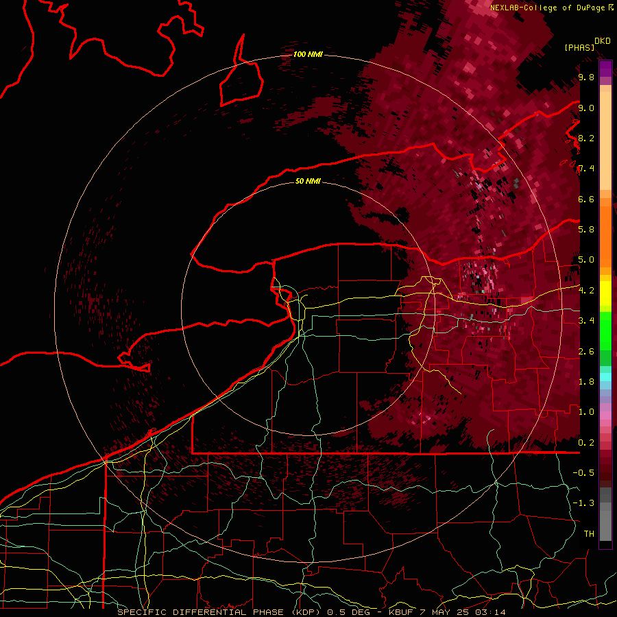This screenshot has width=617, height=617.
Task: Select the yellow segment of the color bar
Action: tap(605, 293)
